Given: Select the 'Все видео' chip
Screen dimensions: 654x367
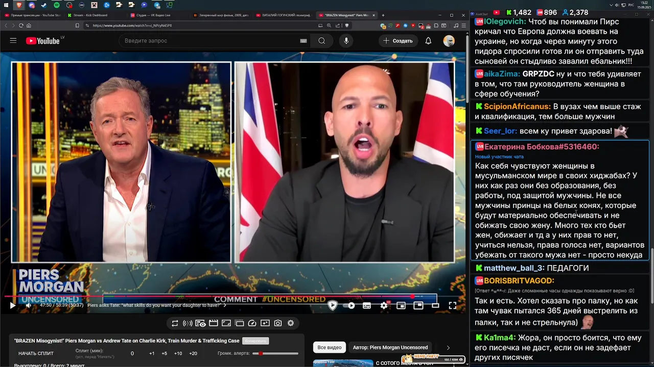Looking at the screenshot, I should pos(330,348).
